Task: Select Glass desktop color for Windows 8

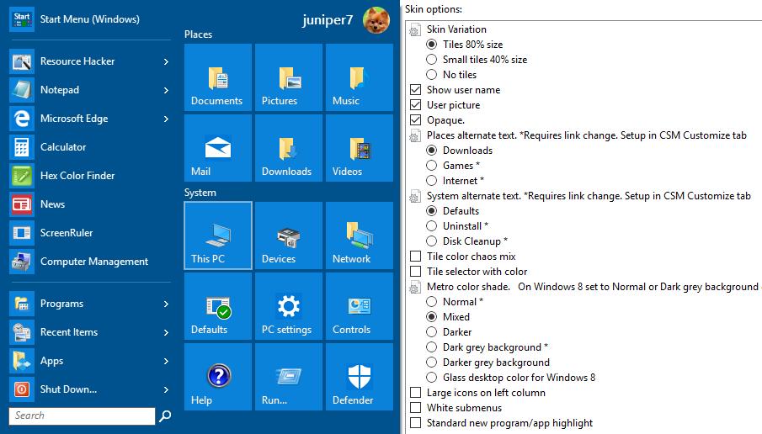Action: [432, 377]
